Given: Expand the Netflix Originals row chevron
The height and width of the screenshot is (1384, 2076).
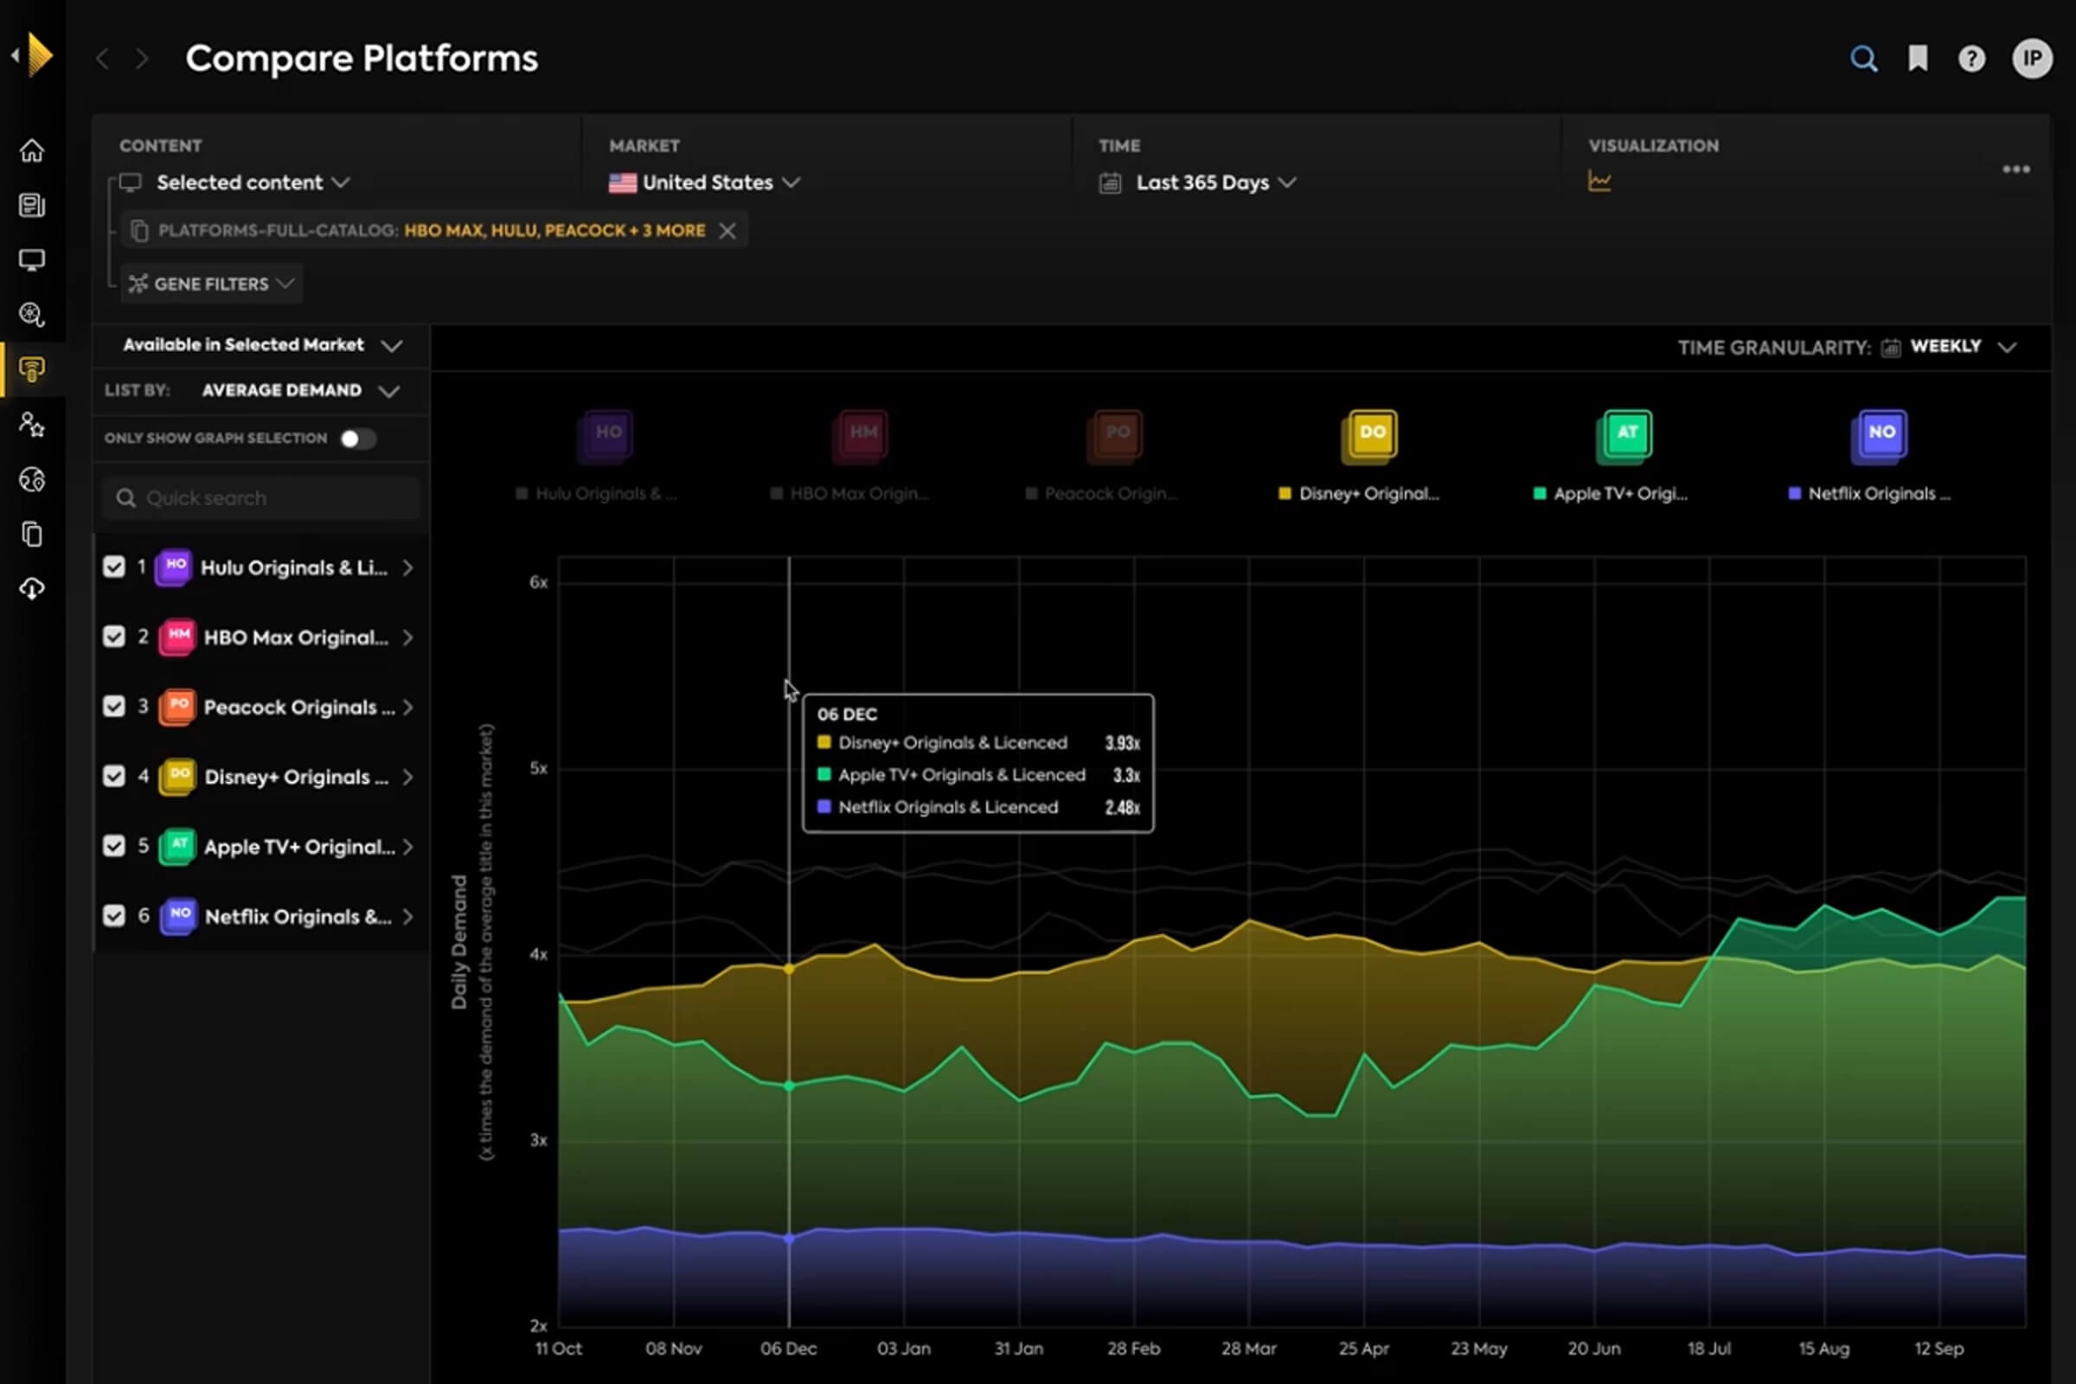Looking at the screenshot, I should (407, 916).
